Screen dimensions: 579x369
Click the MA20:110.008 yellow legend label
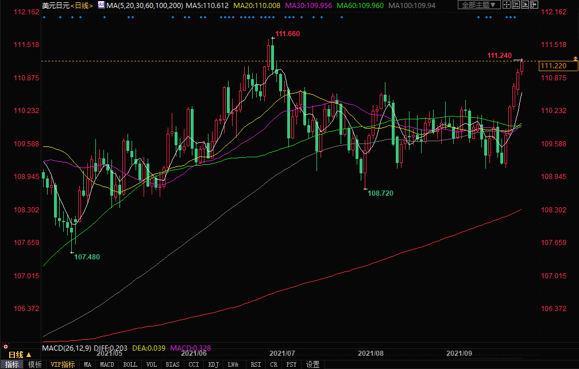tap(253, 5)
